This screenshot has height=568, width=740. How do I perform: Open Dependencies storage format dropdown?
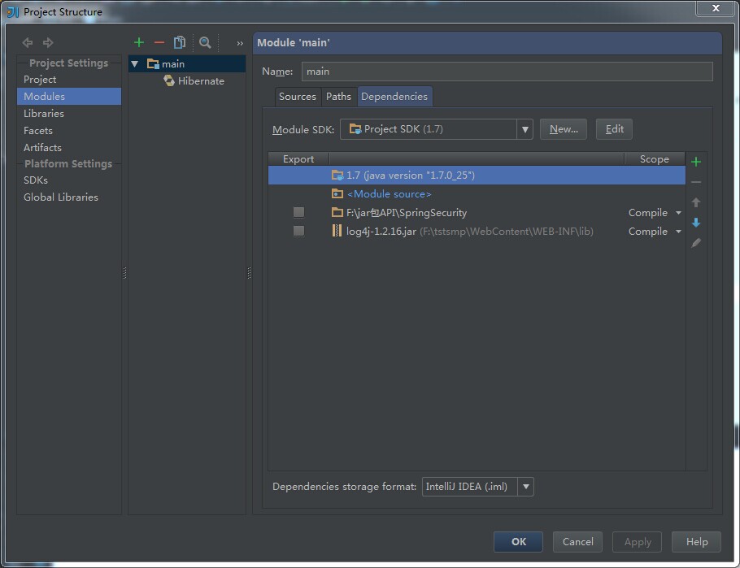point(526,487)
